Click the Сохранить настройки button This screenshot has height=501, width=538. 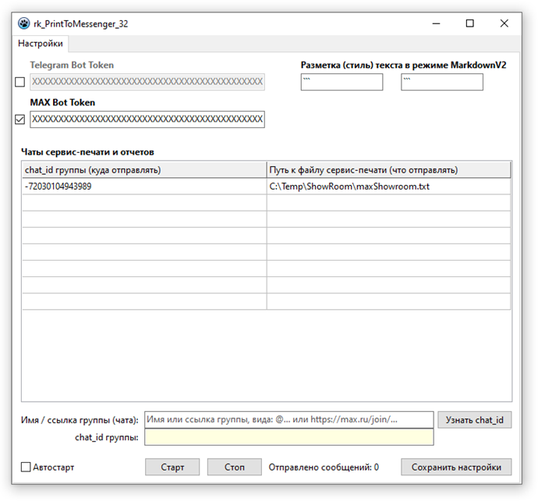tap(456, 467)
